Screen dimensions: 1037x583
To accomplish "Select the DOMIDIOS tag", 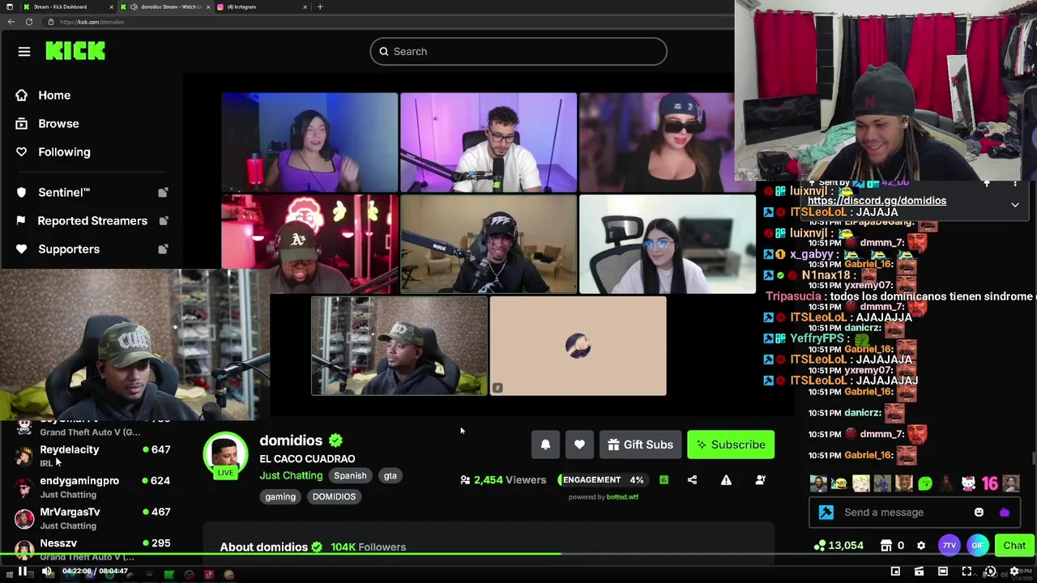I will pyautogui.click(x=334, y=497).
